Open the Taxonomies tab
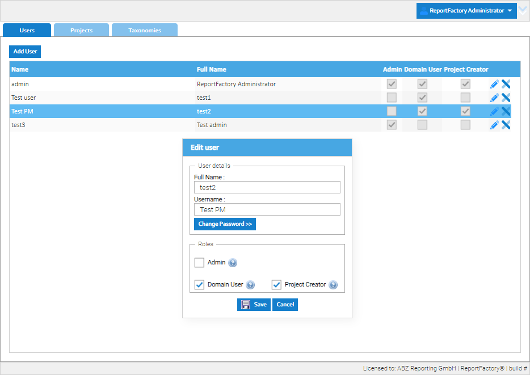This screenshot has width=530, height=375. click(x=144, y=30)
